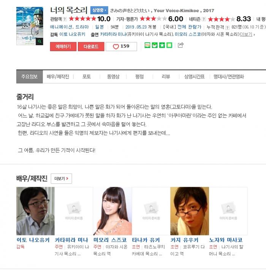Expand 배우/제작진 section 더보기 button
This screenshot has width=266, height=270.
(x=61, y=178)
